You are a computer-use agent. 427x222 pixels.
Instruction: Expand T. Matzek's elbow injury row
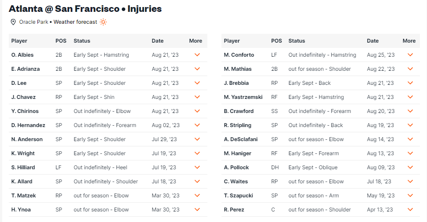click(x=198, y=195)
